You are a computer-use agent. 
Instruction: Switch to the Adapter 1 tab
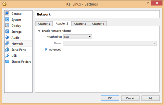click(x=44, y=24)
